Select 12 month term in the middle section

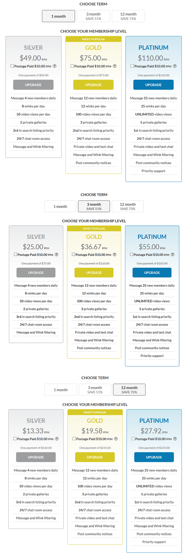click(128, 206)
